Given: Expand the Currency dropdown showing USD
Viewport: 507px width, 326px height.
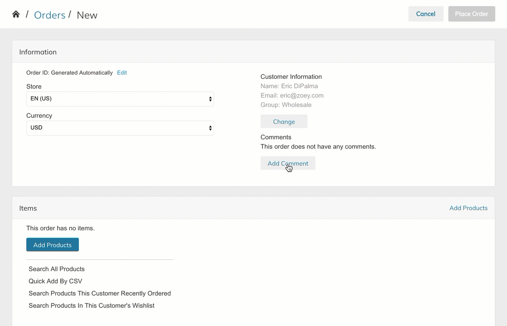Looking at the screenshot, I should (120, 128).
